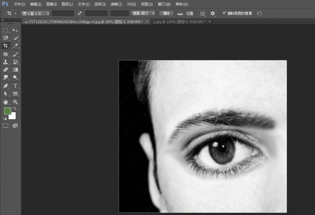The image size is (315, 215).
Task: Activate the Hand tool
Action: pos(6,102)
